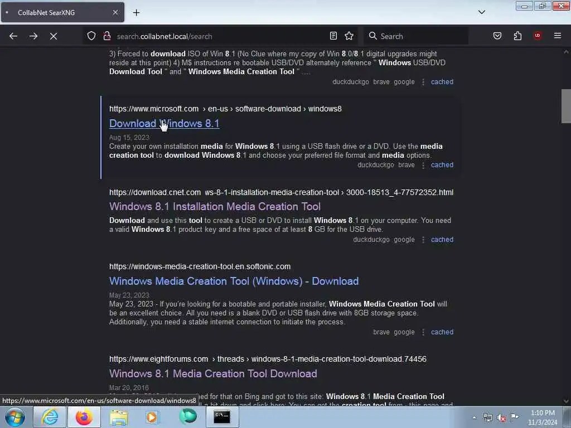Open the Firefox application menu
Image resolution: width=571 pixels, height=428 pixels.
(x=558, y=36)
